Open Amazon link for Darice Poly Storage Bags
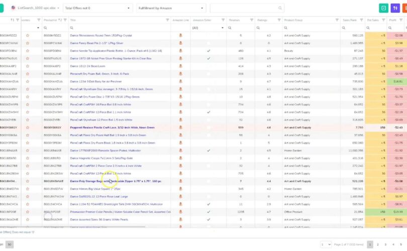The width and height of the screenshot is (407, 251). pos(181,181)
